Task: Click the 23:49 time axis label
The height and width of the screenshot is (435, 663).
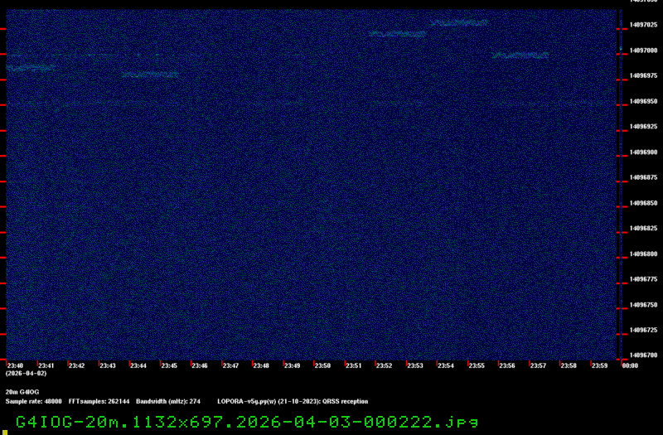Action: click(292, 365)
